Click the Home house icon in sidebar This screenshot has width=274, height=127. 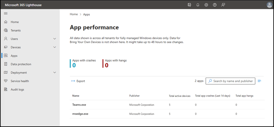pyautogui.click(x=6, y=22)
